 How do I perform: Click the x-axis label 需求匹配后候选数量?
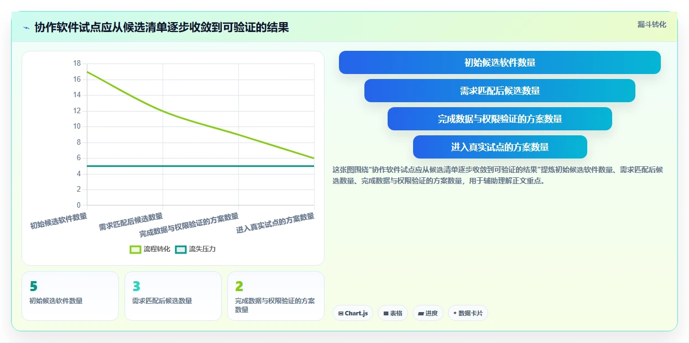(131, 221)
